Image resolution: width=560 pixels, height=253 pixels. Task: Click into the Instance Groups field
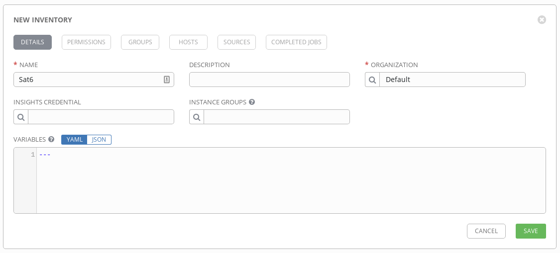pos(276,117)
